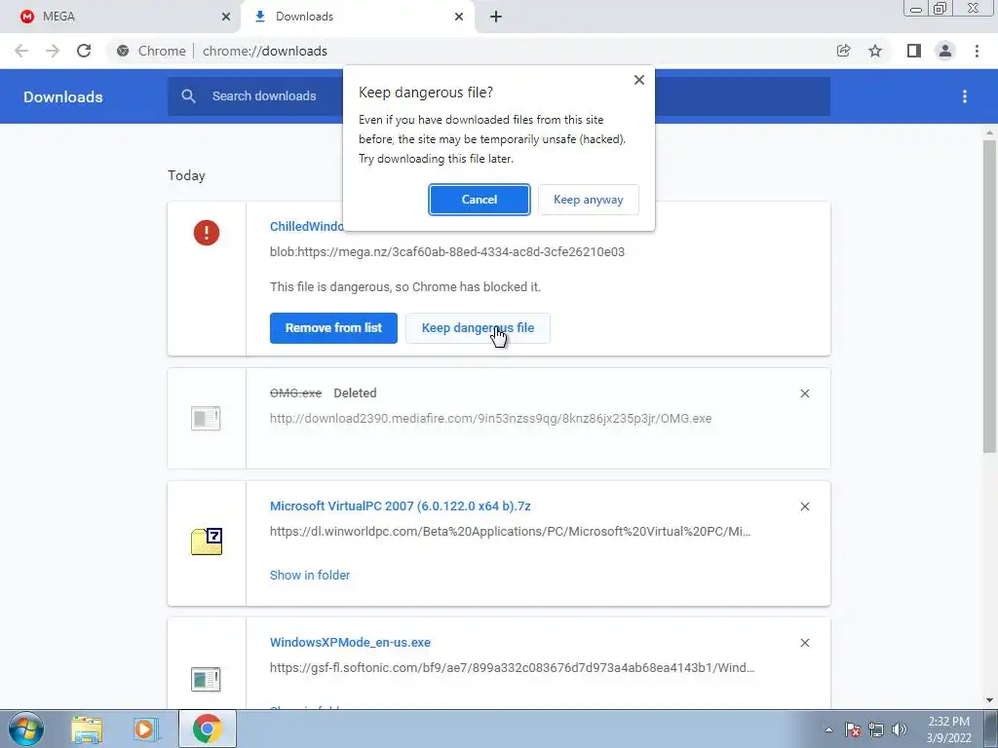Close the Downloads tab

(x=459, y=17)
